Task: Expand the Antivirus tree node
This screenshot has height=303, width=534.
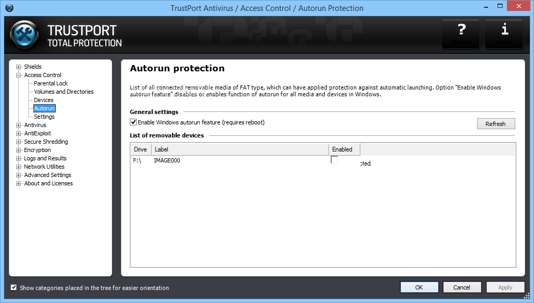Action: coord(19,125)
